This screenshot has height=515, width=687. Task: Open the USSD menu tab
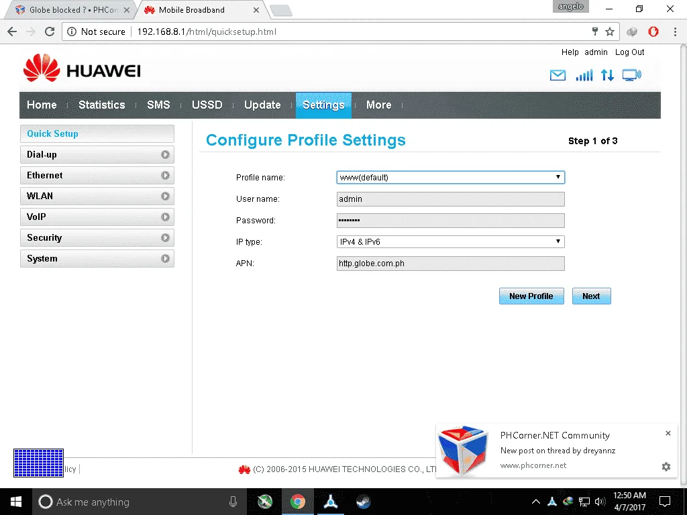(x=207, y=105)
